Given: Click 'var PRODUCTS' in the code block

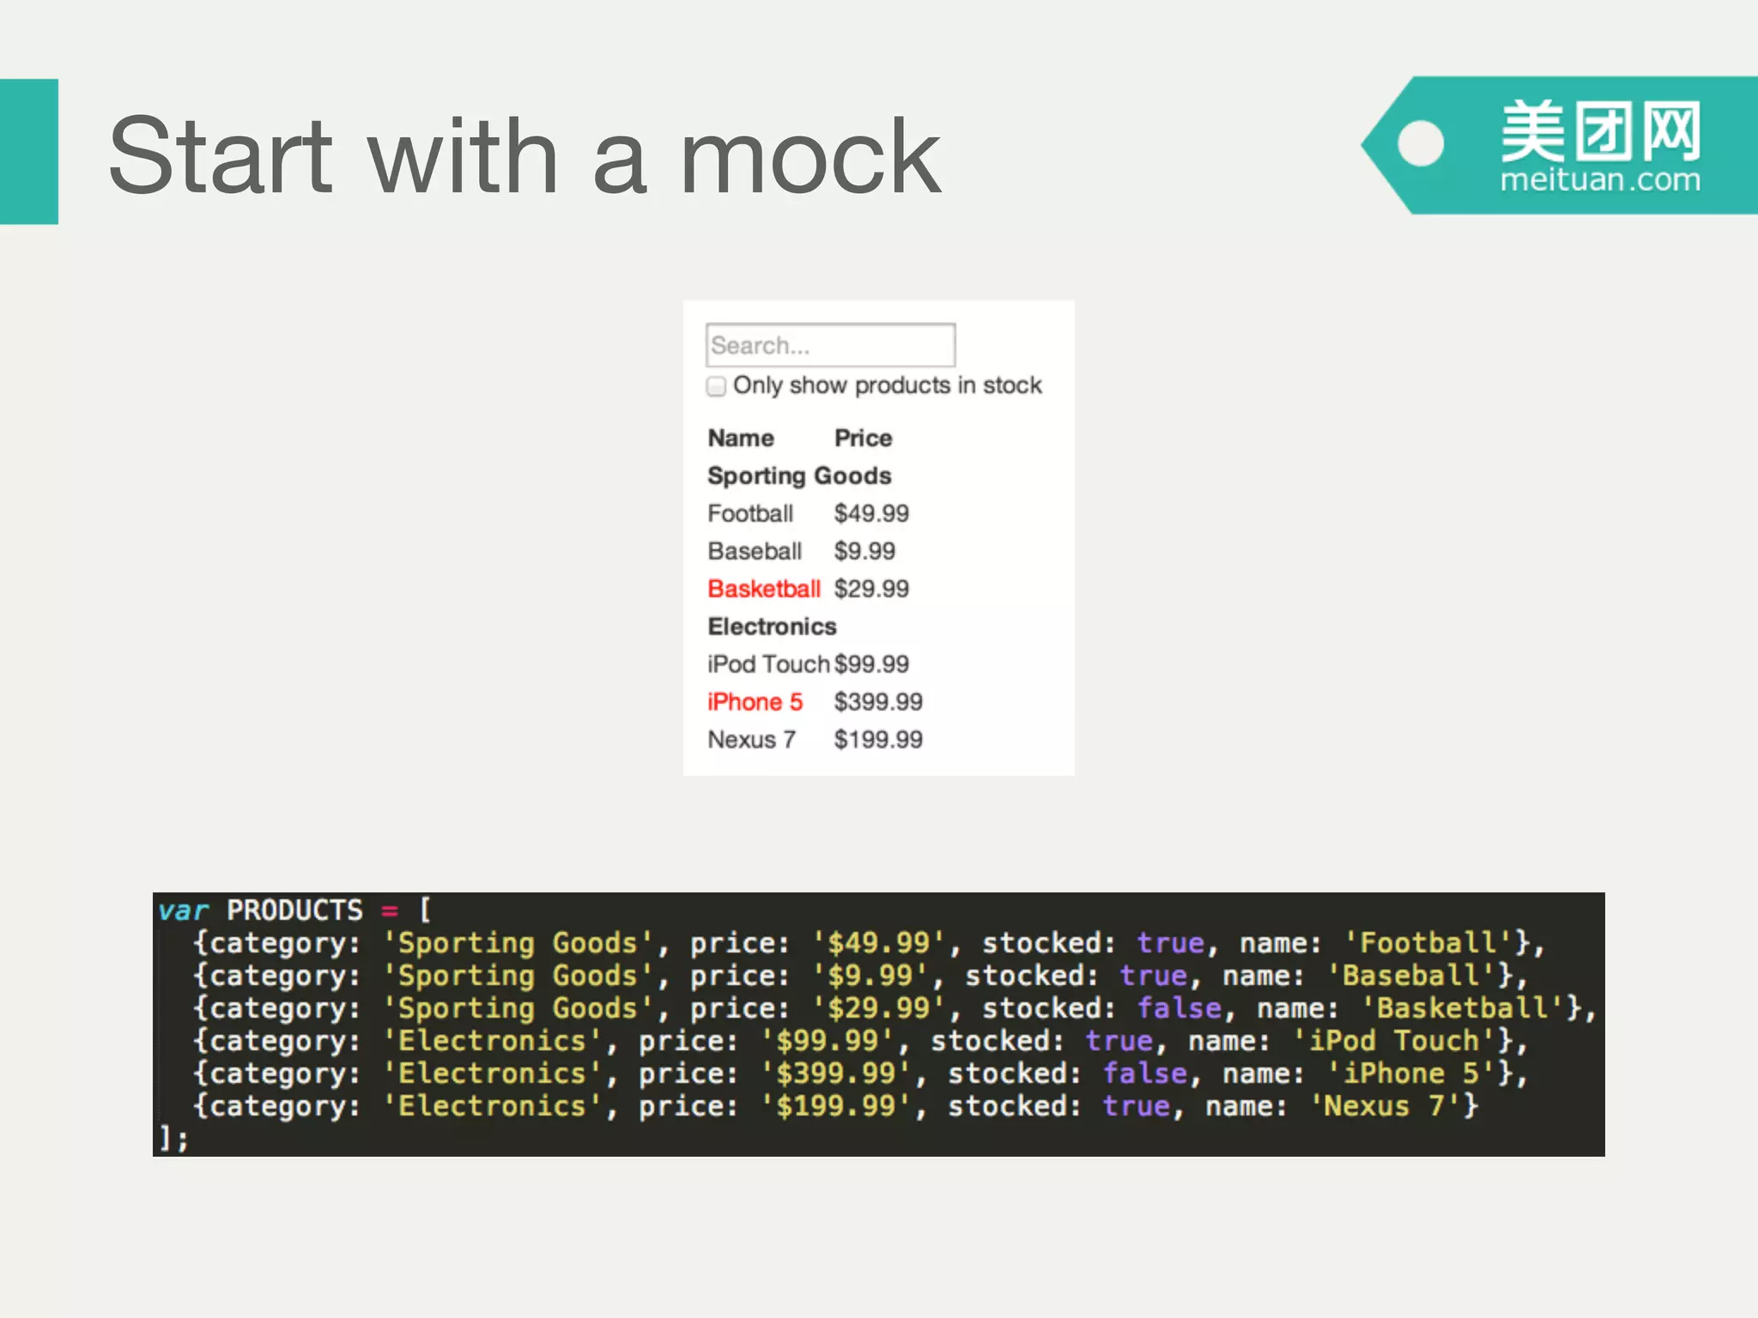Looking at the screenshot, I should (261, 910).
